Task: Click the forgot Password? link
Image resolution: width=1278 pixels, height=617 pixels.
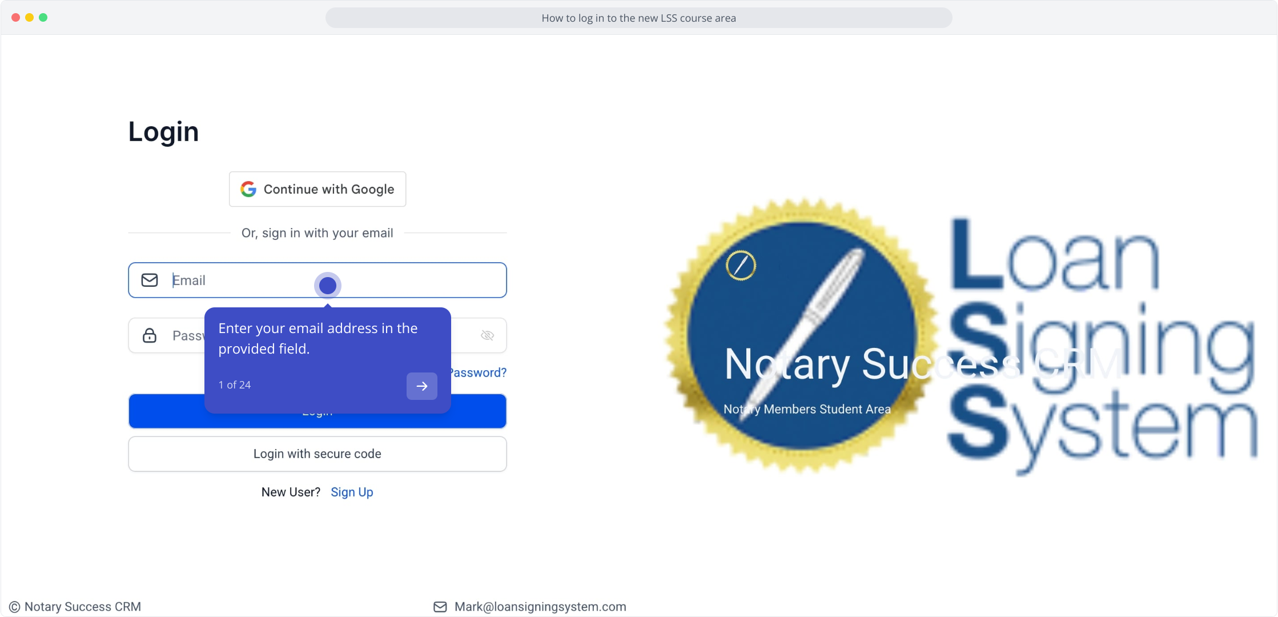Action: click(x=479, y=372)
